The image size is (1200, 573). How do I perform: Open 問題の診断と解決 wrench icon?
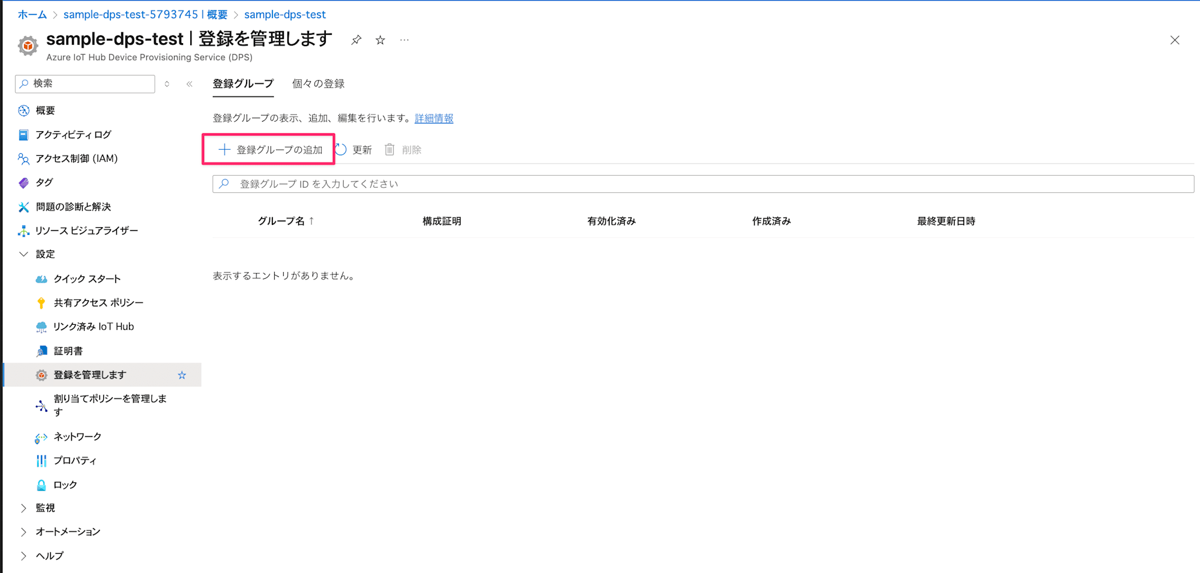pyautogui.click(x=23, y=207)
